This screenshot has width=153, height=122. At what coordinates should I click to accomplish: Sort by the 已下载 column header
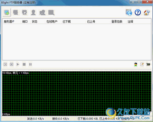(73, 21)
